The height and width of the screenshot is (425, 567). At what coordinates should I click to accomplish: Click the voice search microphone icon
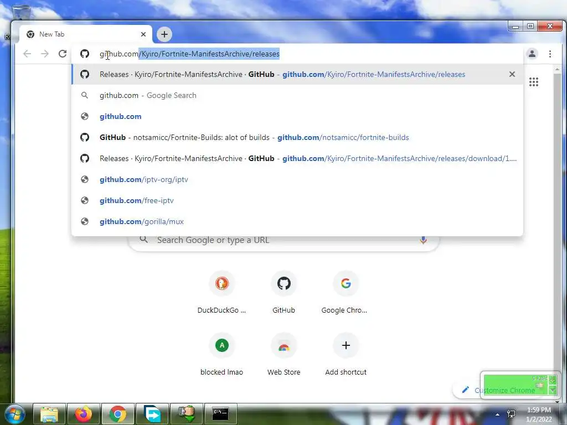(x=423, y=240)
